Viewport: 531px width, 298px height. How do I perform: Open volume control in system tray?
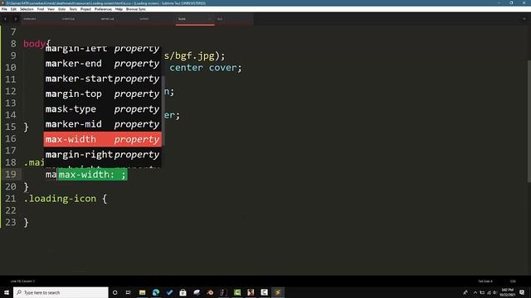(494, 292)
